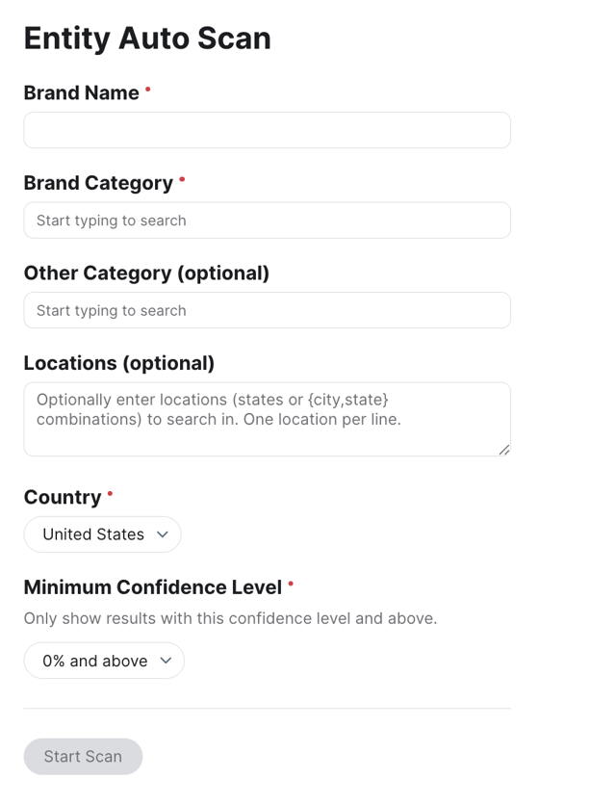
Task: Click the confidence level helper text
Action: coord(230,618)
